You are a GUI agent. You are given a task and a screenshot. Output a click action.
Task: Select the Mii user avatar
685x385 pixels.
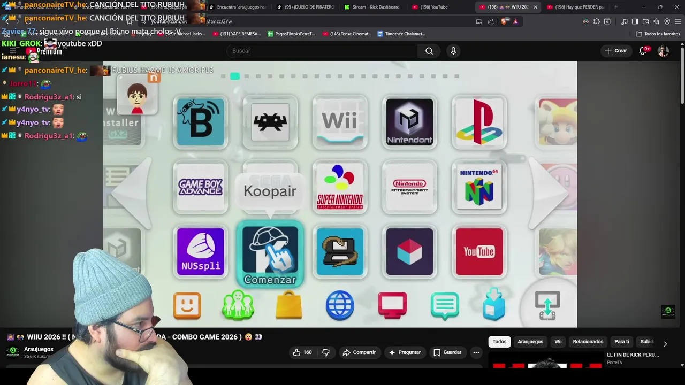138,96
